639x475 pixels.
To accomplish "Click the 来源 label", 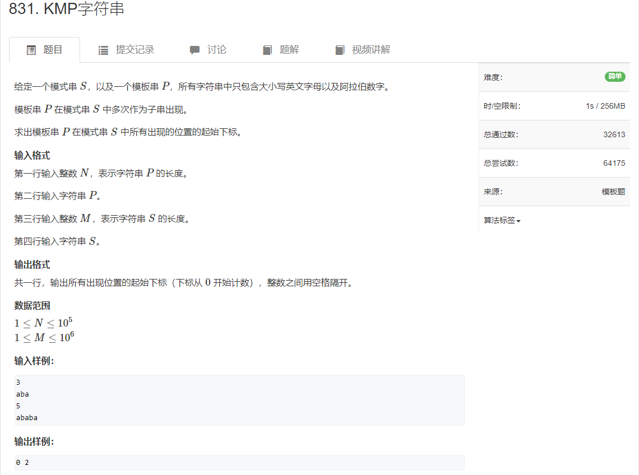I will 493,192.
